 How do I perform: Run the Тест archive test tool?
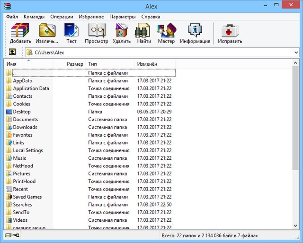pos(71,31)
